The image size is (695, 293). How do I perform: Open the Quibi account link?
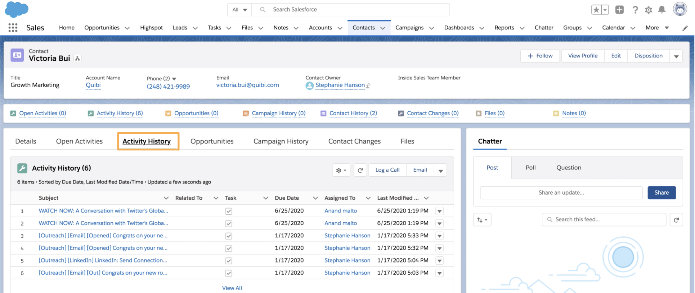tap(93, 85)
